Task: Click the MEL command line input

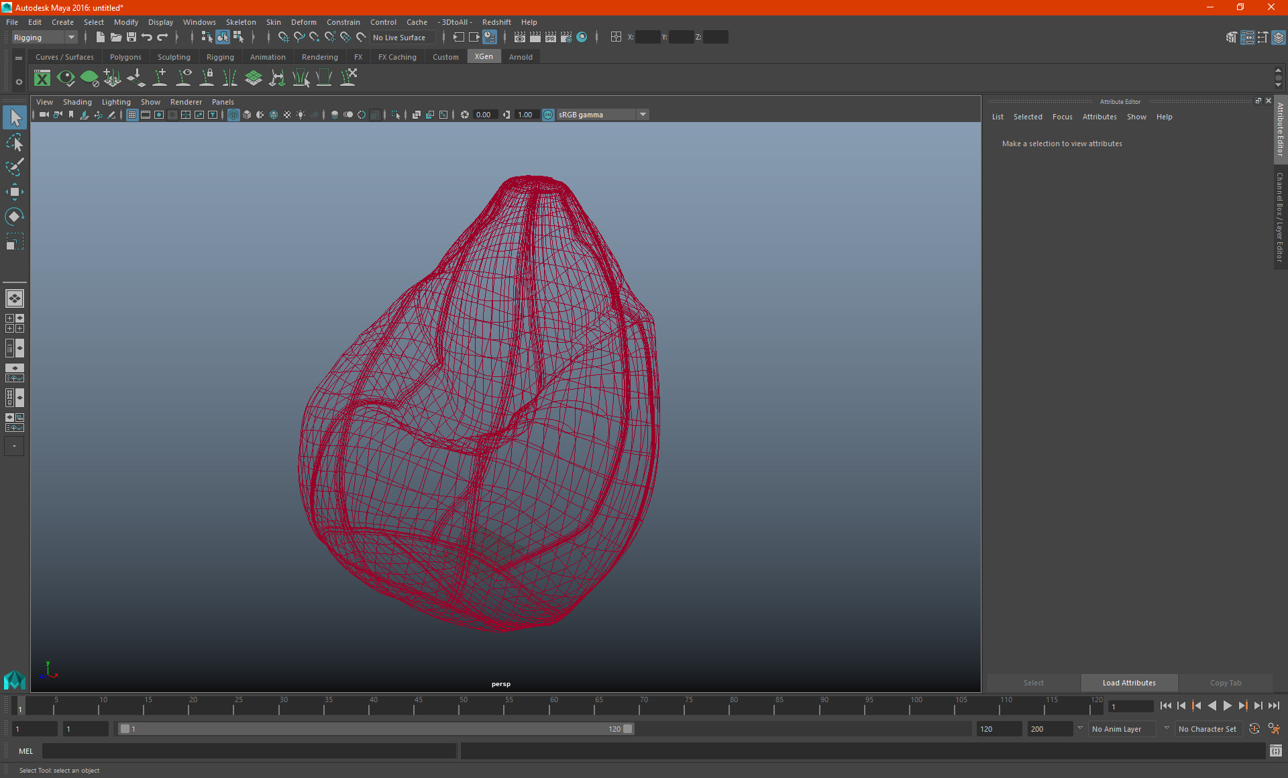Action: tap(249, 751)
